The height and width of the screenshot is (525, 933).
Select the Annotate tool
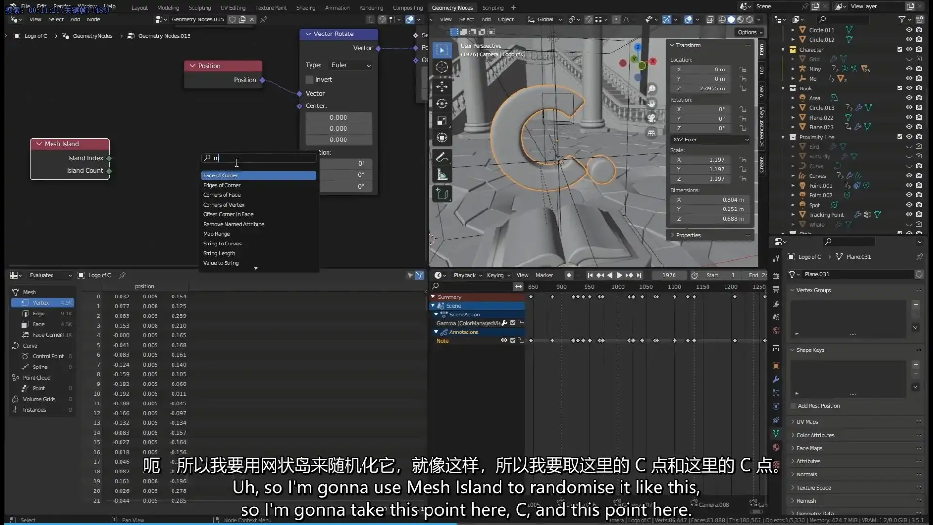tap(442, 157)
